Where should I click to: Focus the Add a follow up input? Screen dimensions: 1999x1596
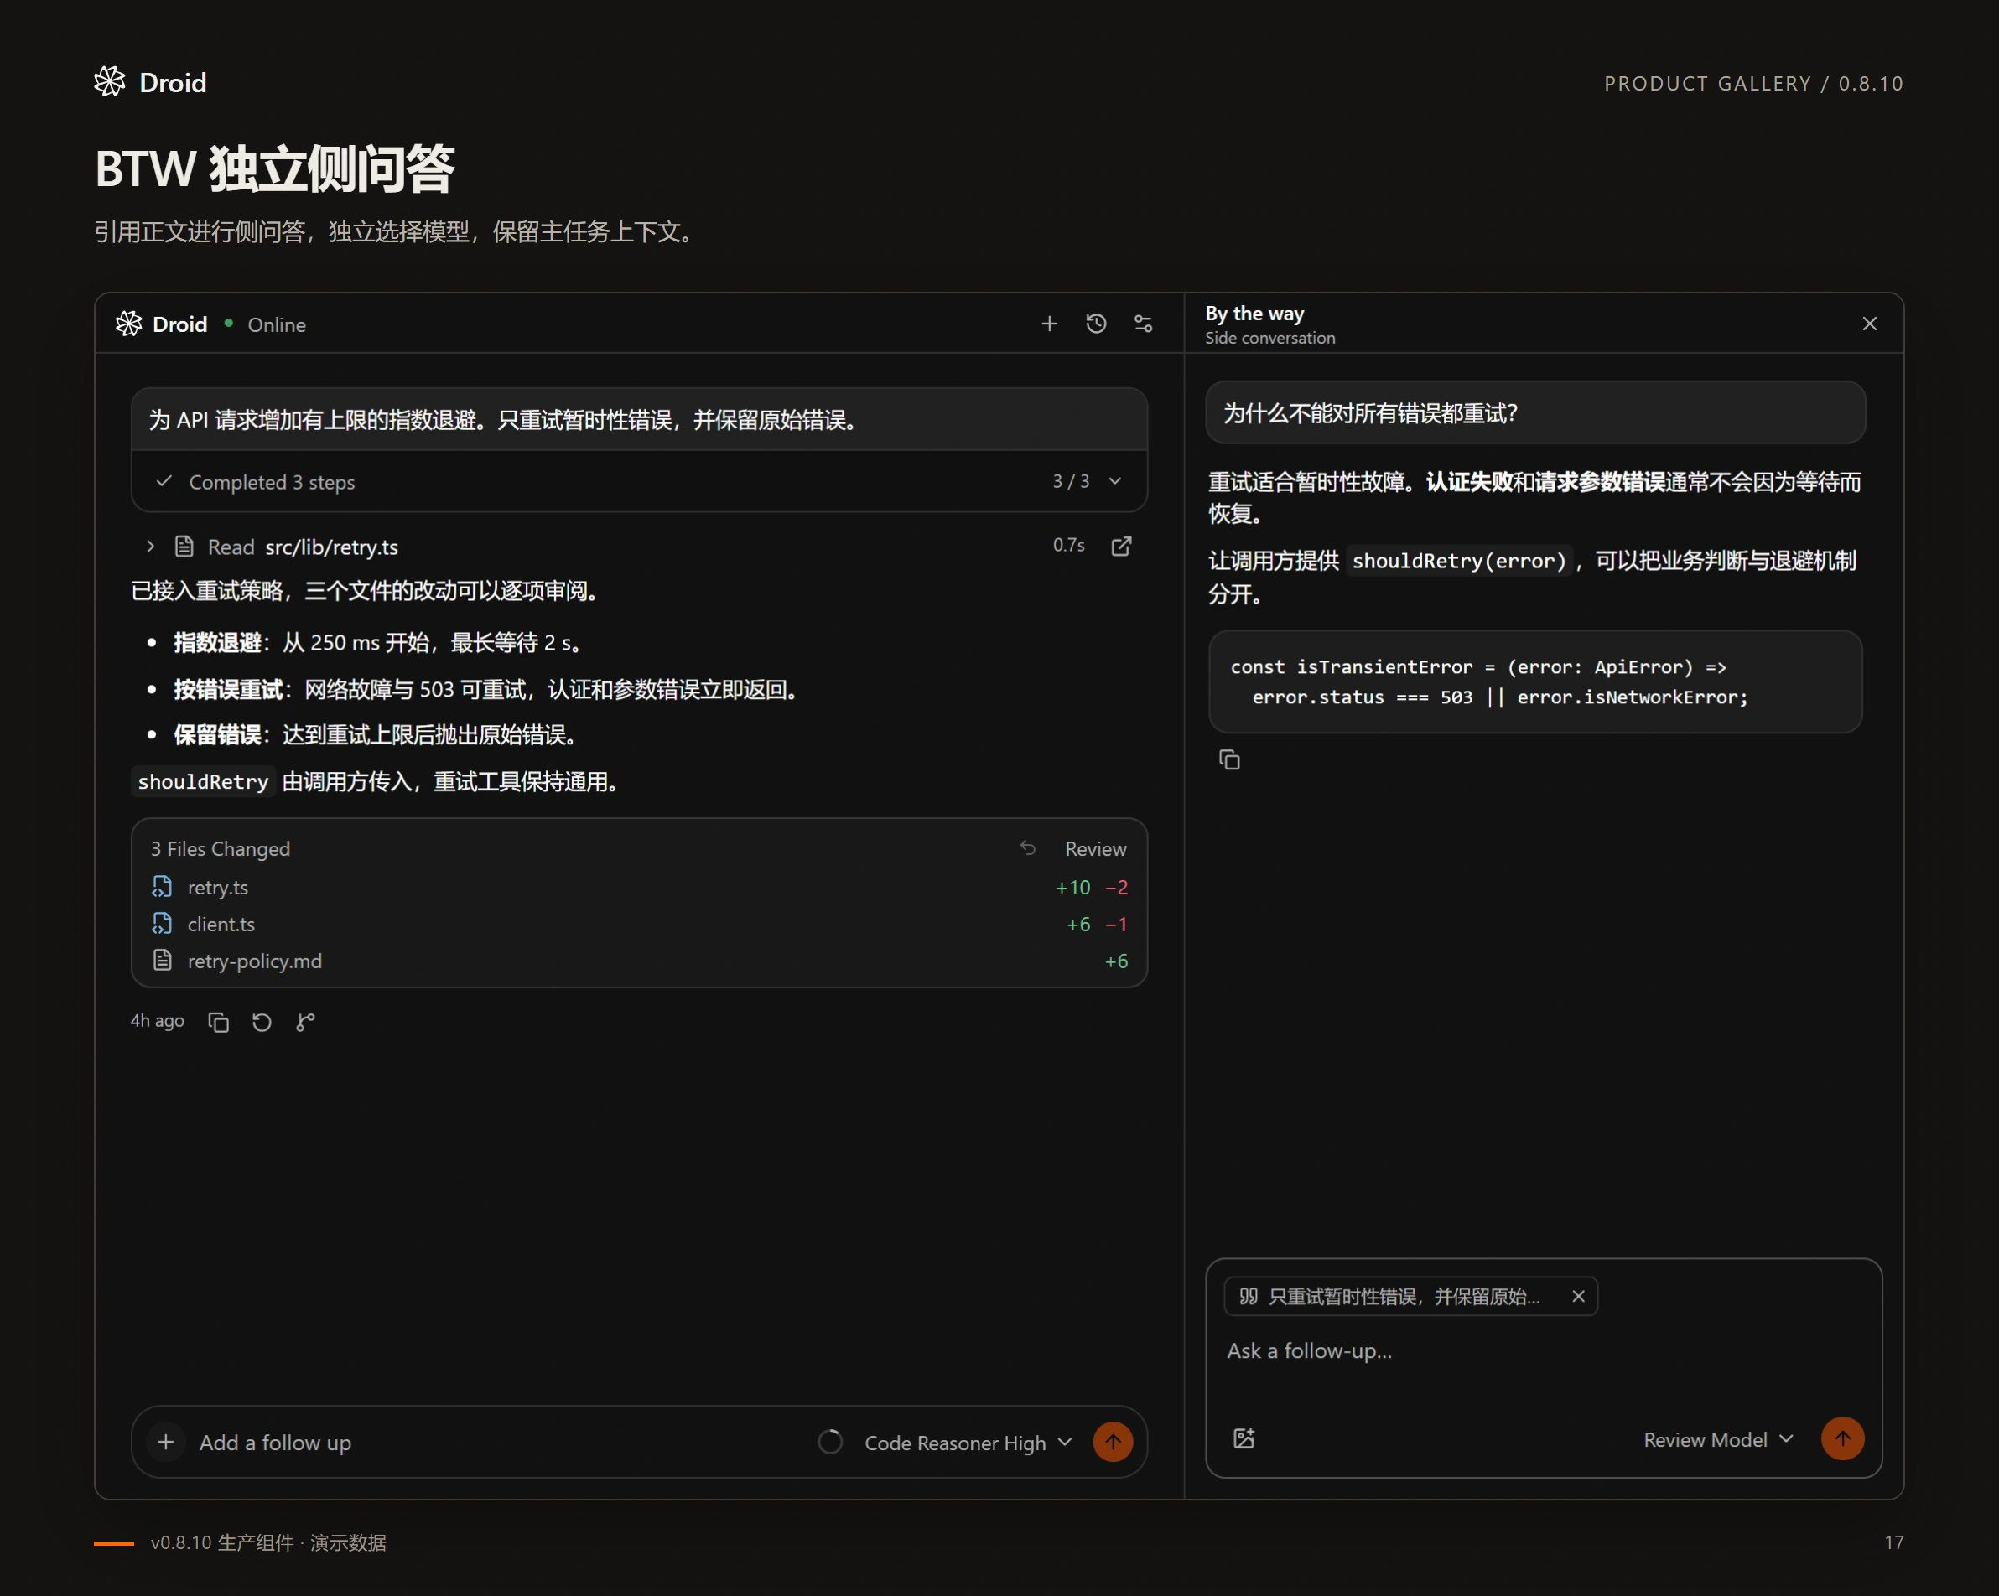pyautogui.click(x=501, y=1442)
